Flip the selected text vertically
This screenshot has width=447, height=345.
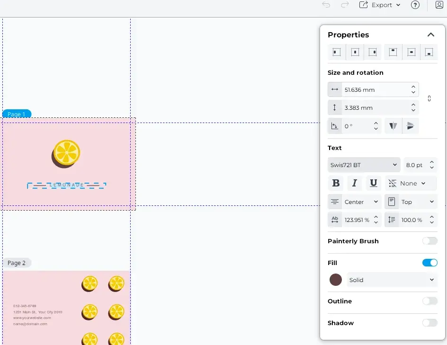click(411, 125)
